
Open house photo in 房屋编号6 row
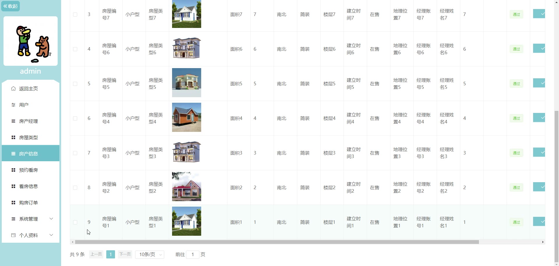(x=187, y=48)
